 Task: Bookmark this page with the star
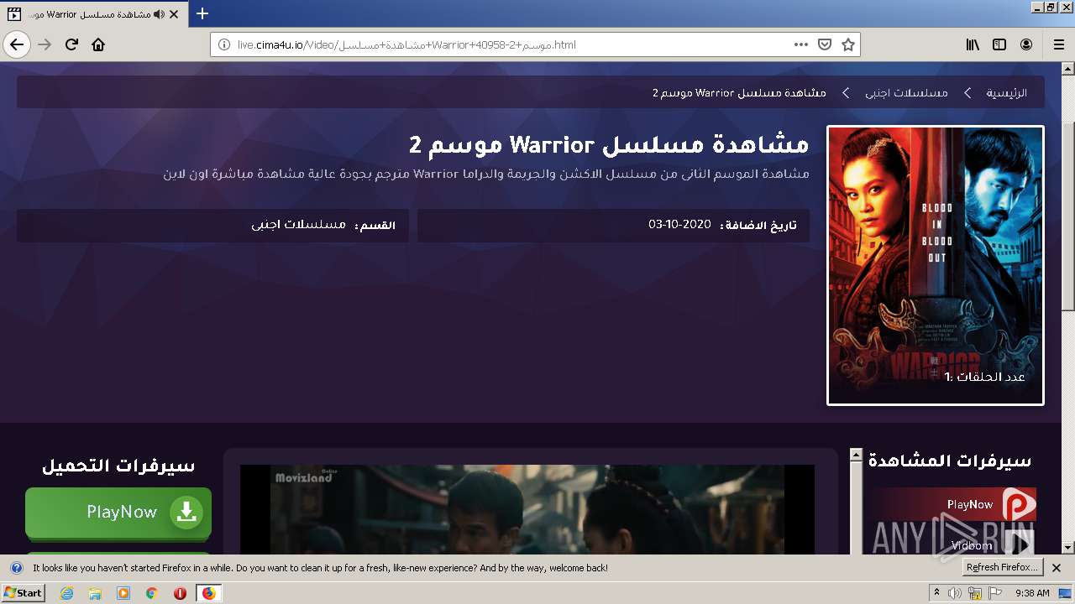[848, 44]
